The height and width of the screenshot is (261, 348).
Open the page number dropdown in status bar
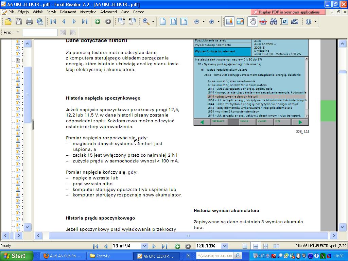(144, 246)
